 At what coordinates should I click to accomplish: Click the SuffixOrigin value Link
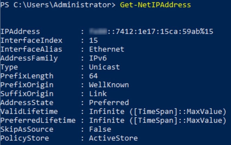[98, 94]
